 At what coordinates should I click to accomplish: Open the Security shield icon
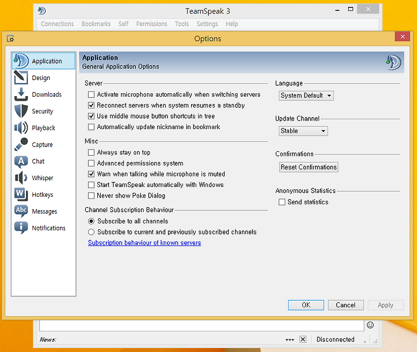click(x=21, y=111)
